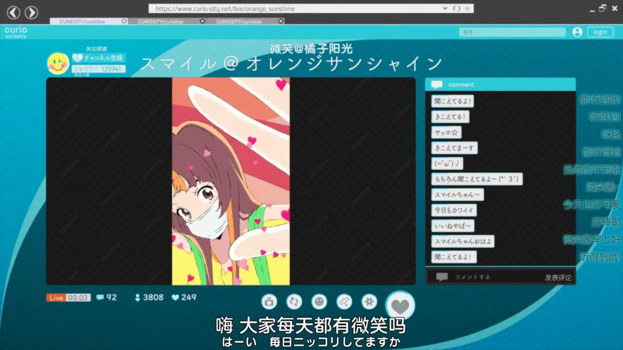
Task: Switch to the last CURIOSITY/curiolive tab
Action: (245, 21)
